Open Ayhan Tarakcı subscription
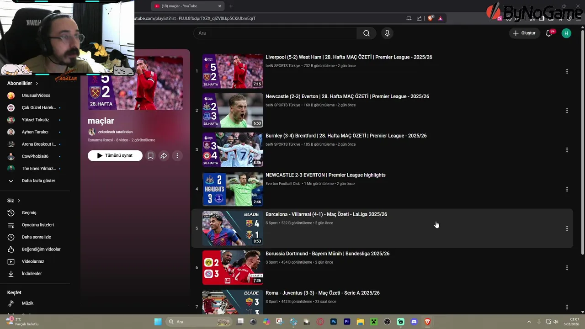This screenshot has width=585, height=329. pyautogui.click(x=35, y=132)
